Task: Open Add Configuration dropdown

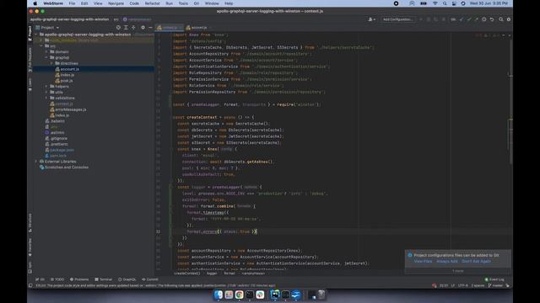Action: 397,19
